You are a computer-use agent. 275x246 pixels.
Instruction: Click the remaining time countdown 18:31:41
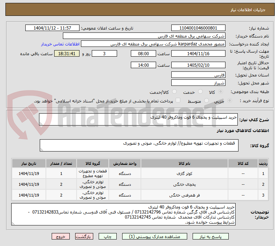tap(67, 53)
